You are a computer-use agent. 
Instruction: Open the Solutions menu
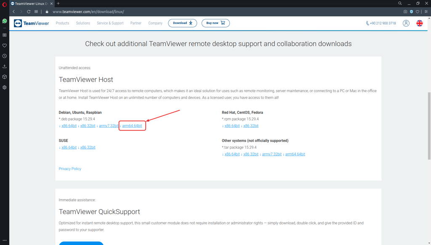coord(83,23)
